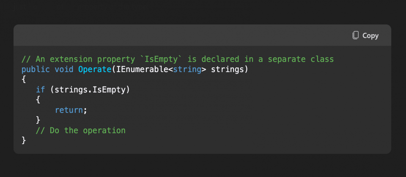Click the '// Do the operation' comment

pos(80,130)
